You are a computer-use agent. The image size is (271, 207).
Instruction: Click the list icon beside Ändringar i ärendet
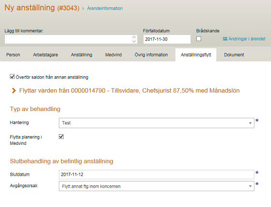(x=225, y=39)
